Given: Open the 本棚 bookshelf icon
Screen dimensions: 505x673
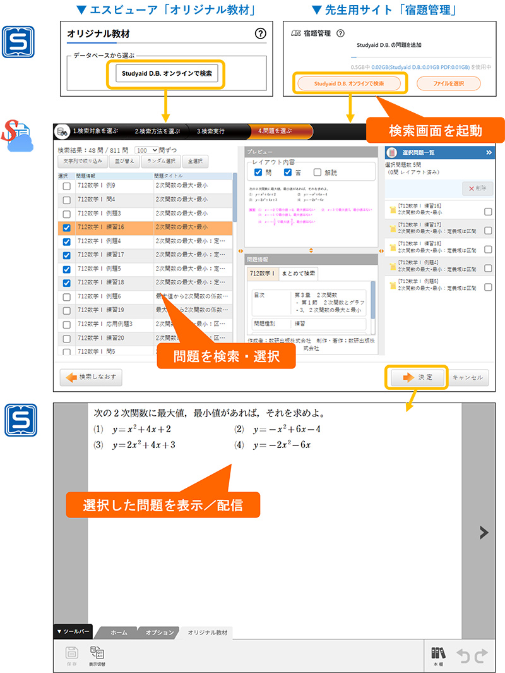Looking at the screenshot, I should coord(438,653).
